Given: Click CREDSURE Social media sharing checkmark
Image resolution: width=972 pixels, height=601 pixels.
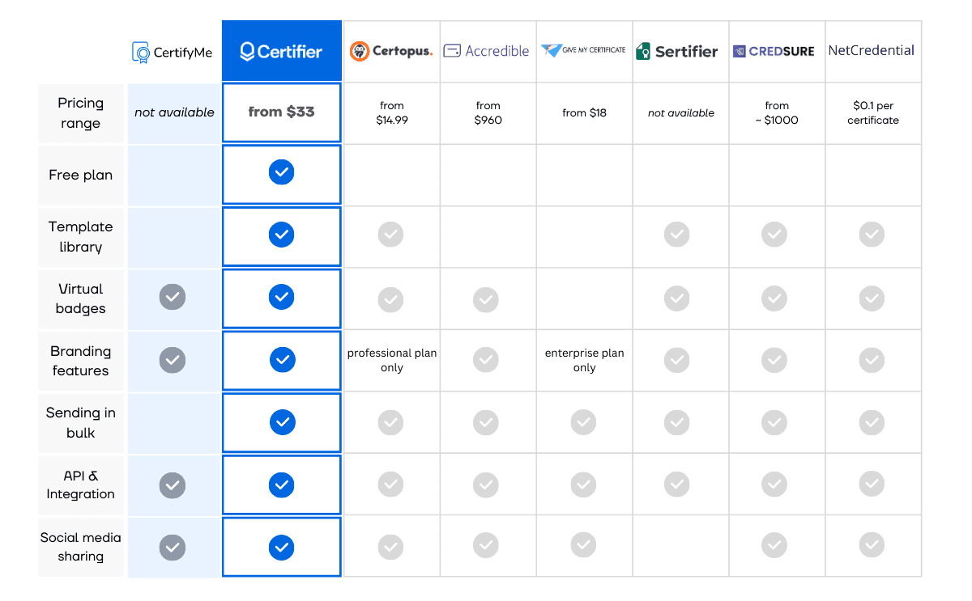Looking at the screenshot, I should click(x=774, y=545).
